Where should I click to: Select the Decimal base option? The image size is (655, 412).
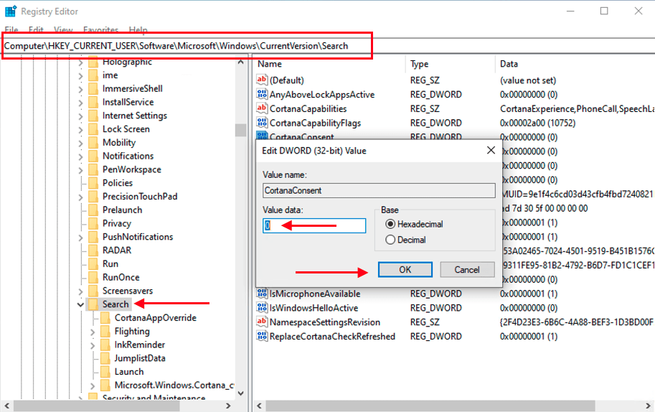click(391, 240)
